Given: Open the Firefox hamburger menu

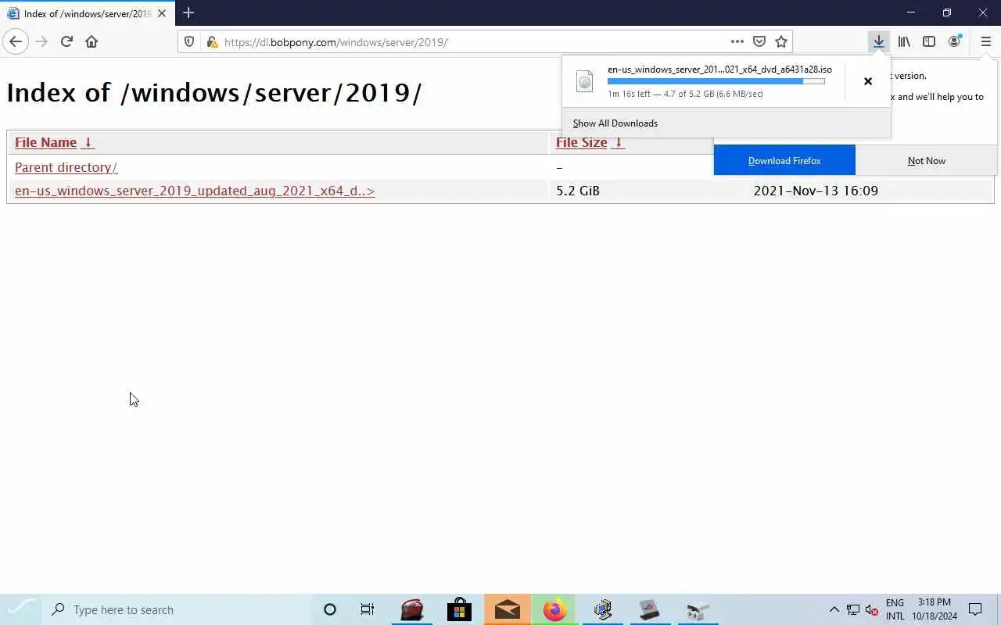Looking at the screenshot, I should [985, 41].
